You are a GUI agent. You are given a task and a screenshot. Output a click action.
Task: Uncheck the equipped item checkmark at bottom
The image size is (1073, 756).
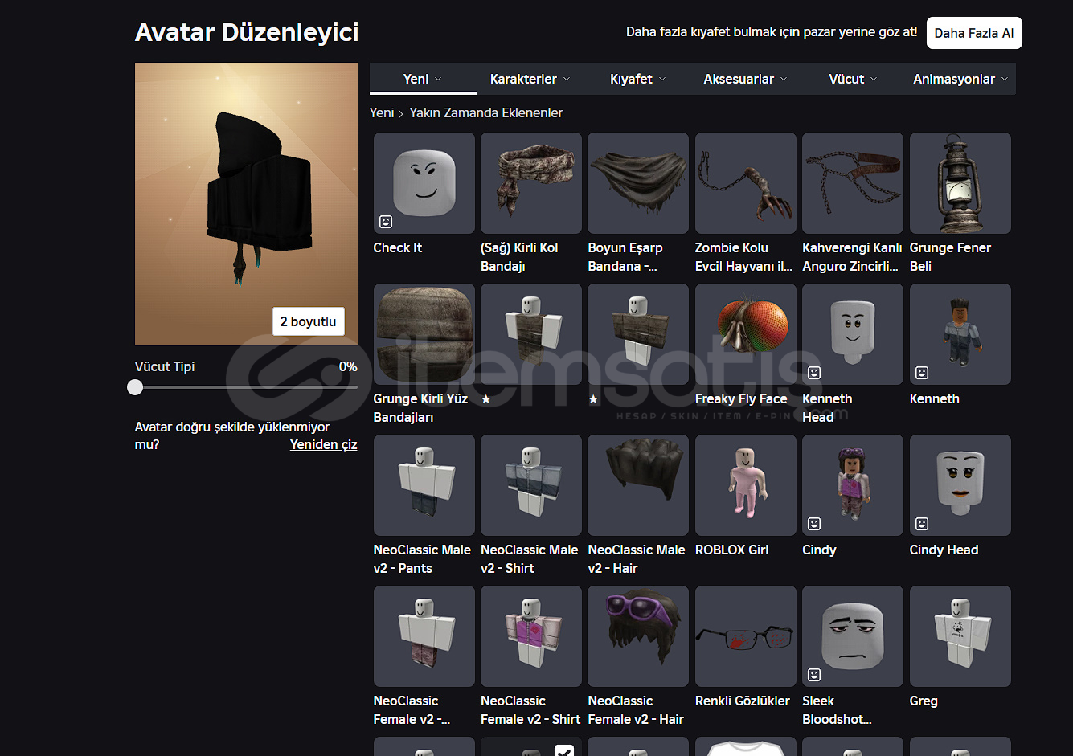point(563,750)
